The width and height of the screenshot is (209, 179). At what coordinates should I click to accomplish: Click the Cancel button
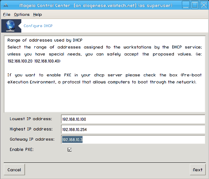coord(14,170)
